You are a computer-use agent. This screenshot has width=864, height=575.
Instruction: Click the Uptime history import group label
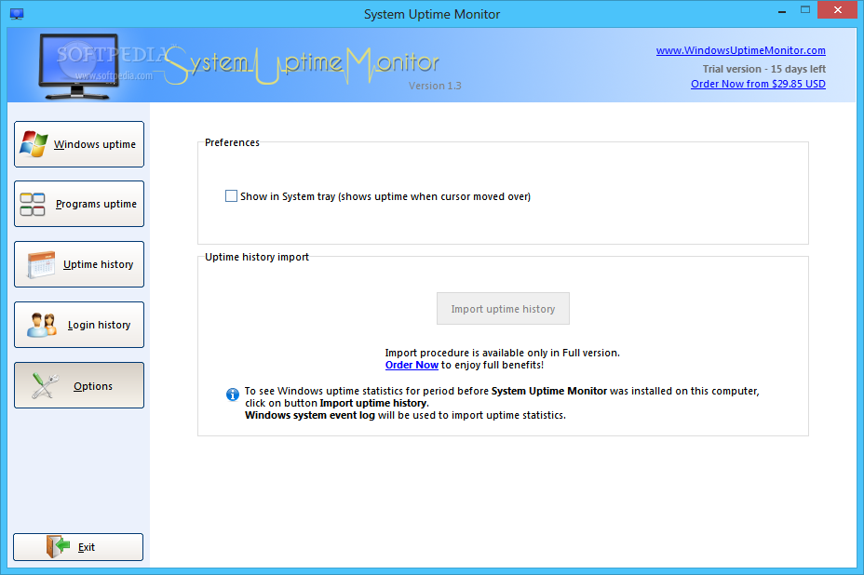(257, 257)
